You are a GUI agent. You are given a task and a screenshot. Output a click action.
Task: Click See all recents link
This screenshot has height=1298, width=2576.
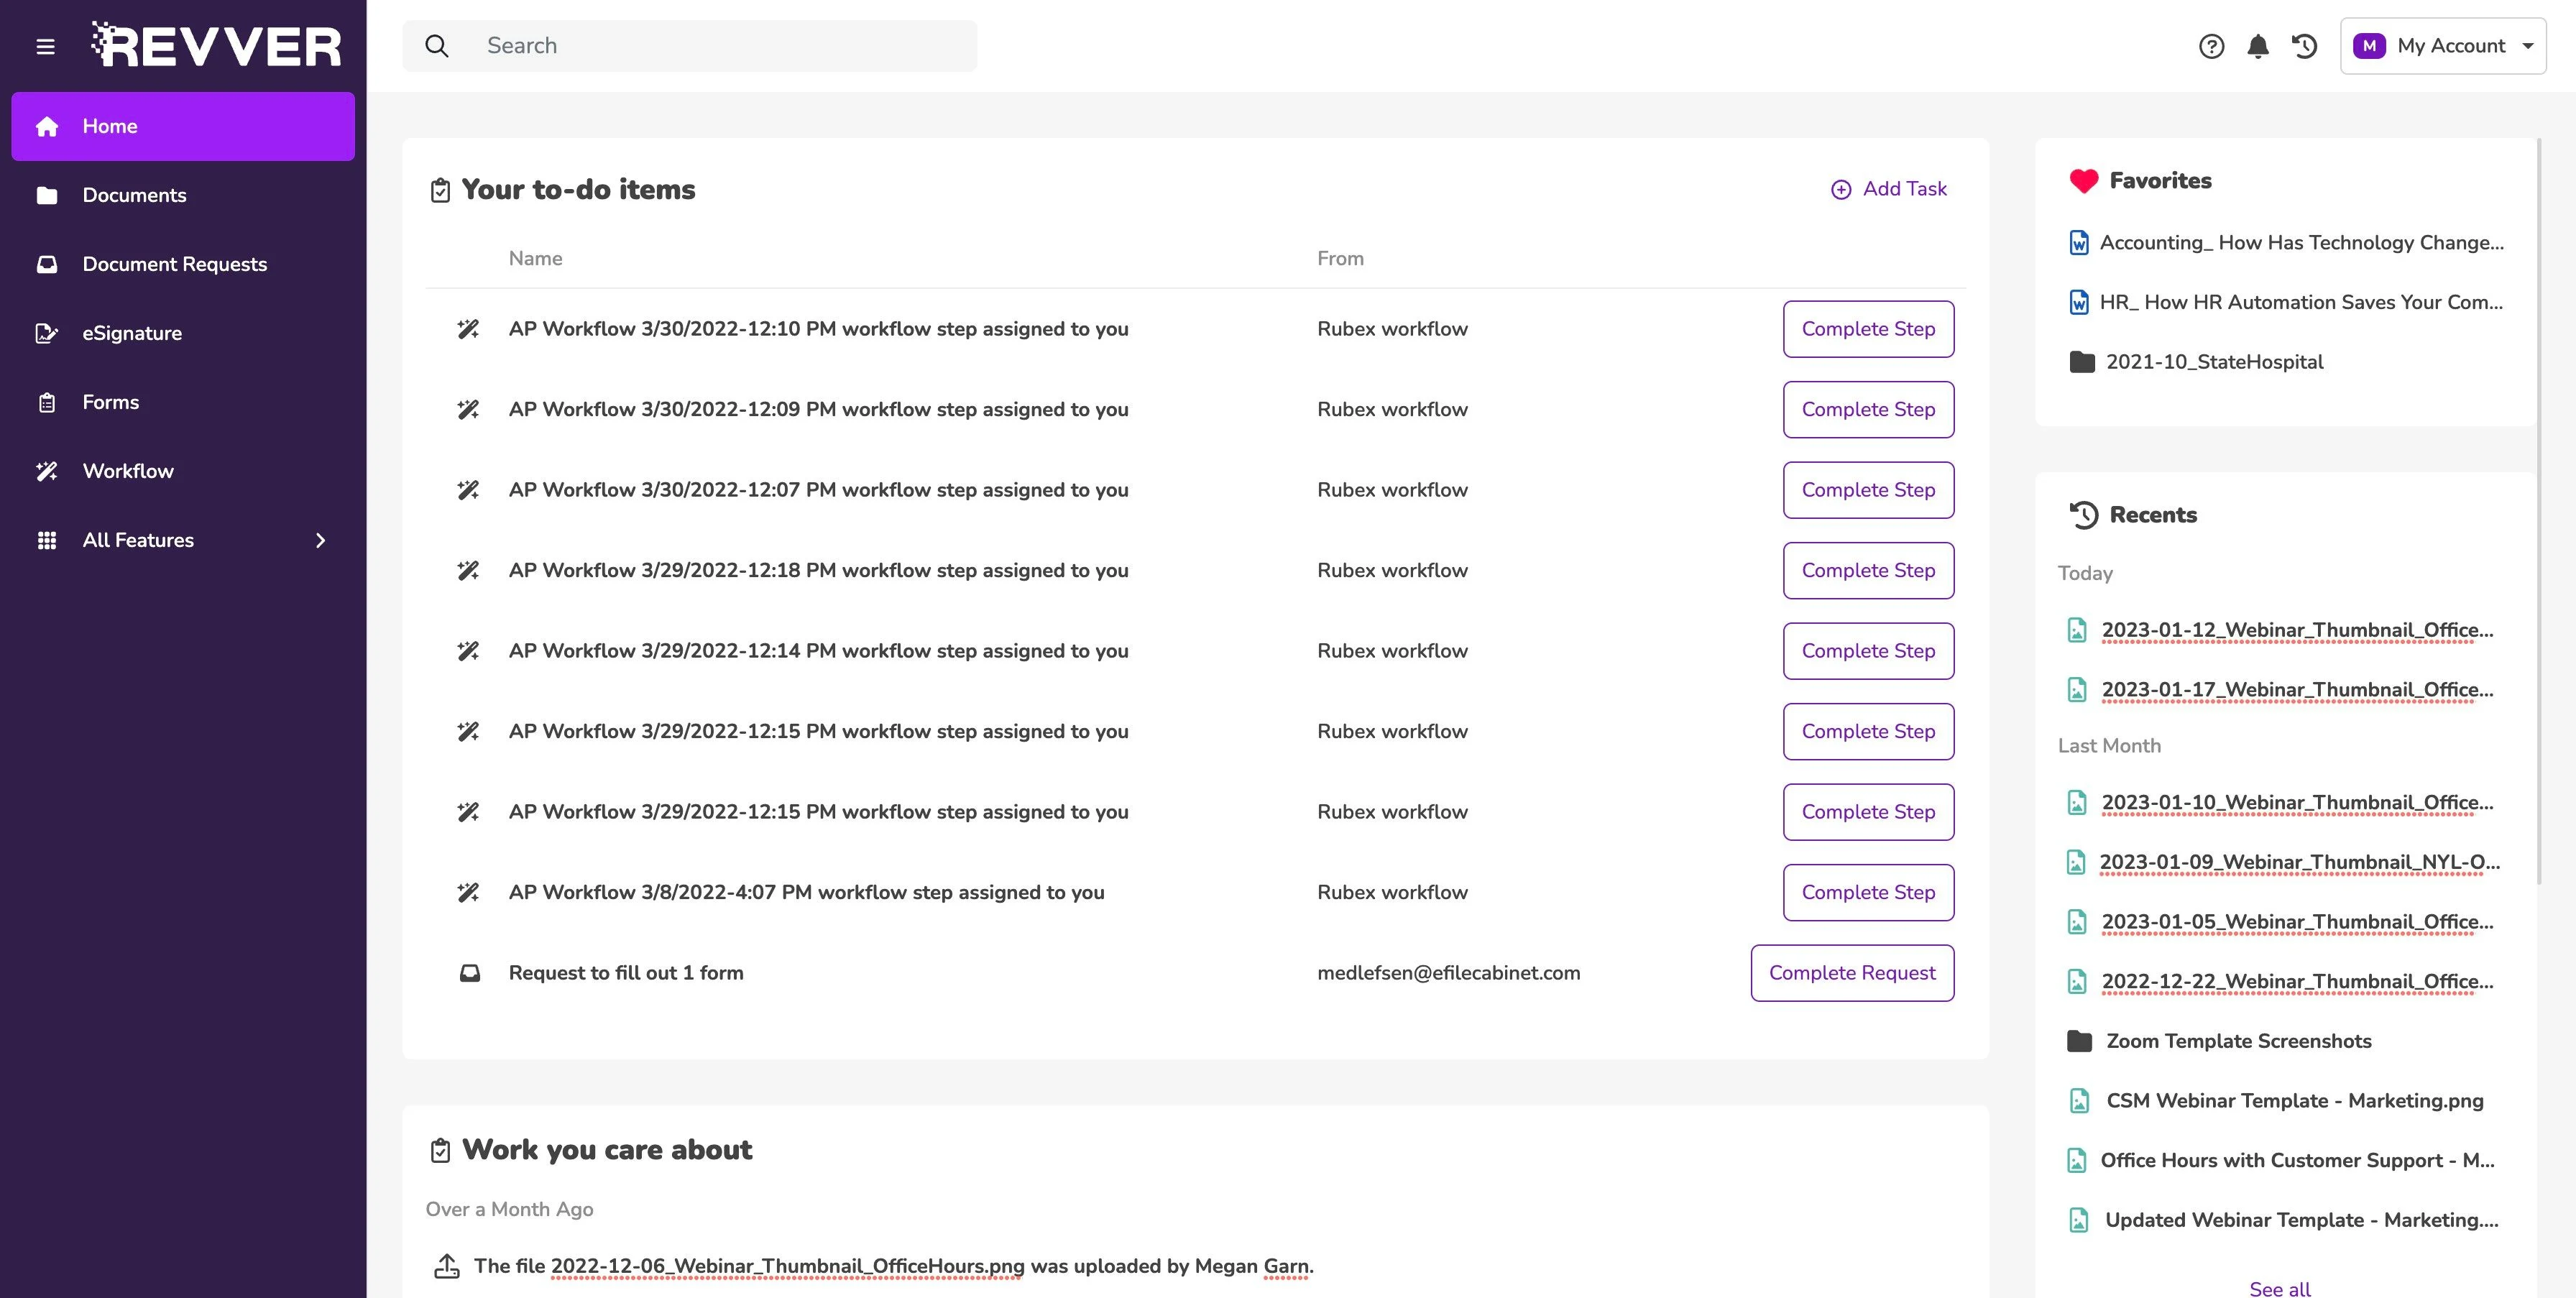pos(2279,1288)
